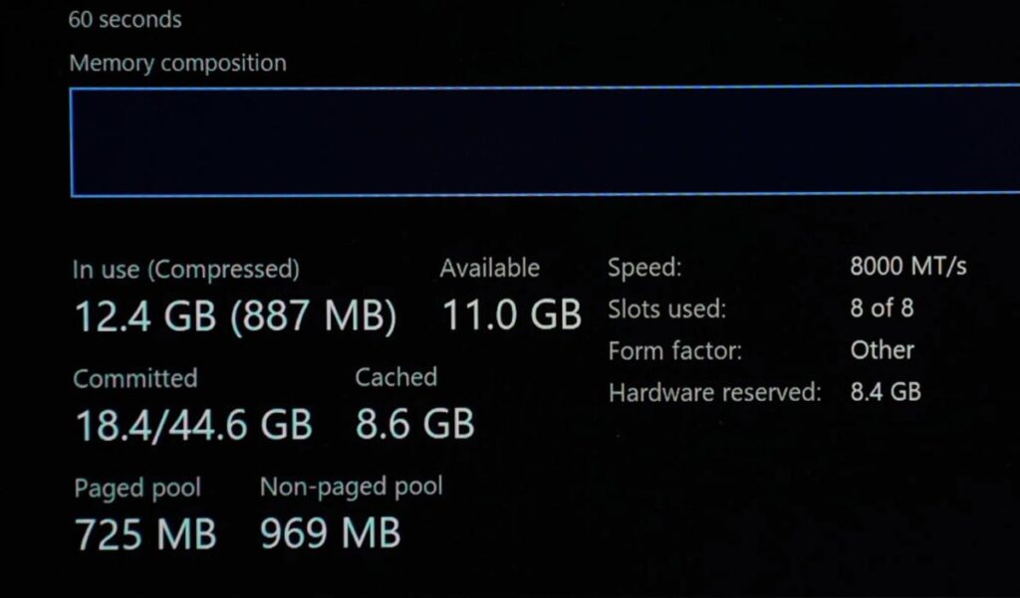1020x598 pixels.
Task: Select the In use (Compressed) label
Action: click(185, 270)
